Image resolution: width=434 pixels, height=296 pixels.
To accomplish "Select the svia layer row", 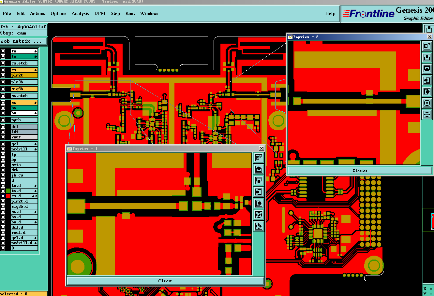I will [x=24, y=165].
